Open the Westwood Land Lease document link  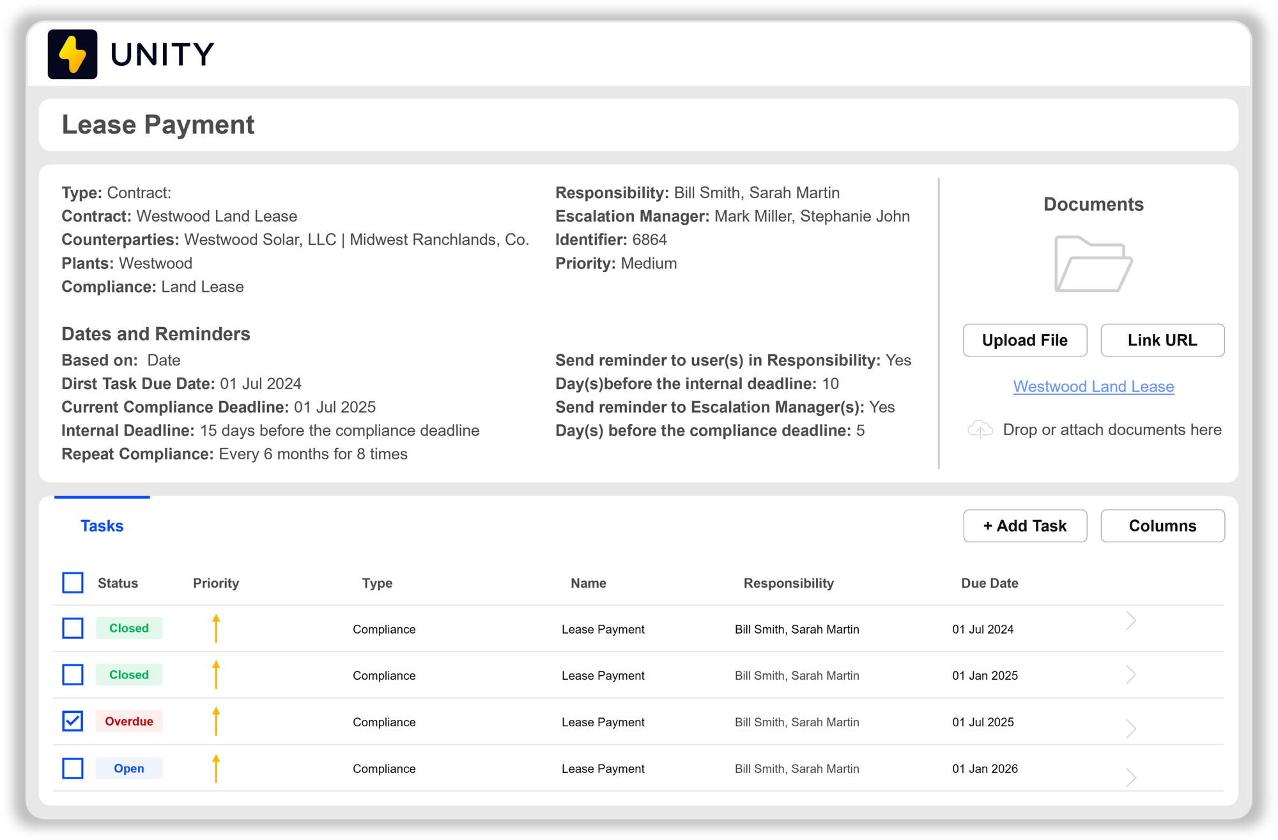point(1093,386)
